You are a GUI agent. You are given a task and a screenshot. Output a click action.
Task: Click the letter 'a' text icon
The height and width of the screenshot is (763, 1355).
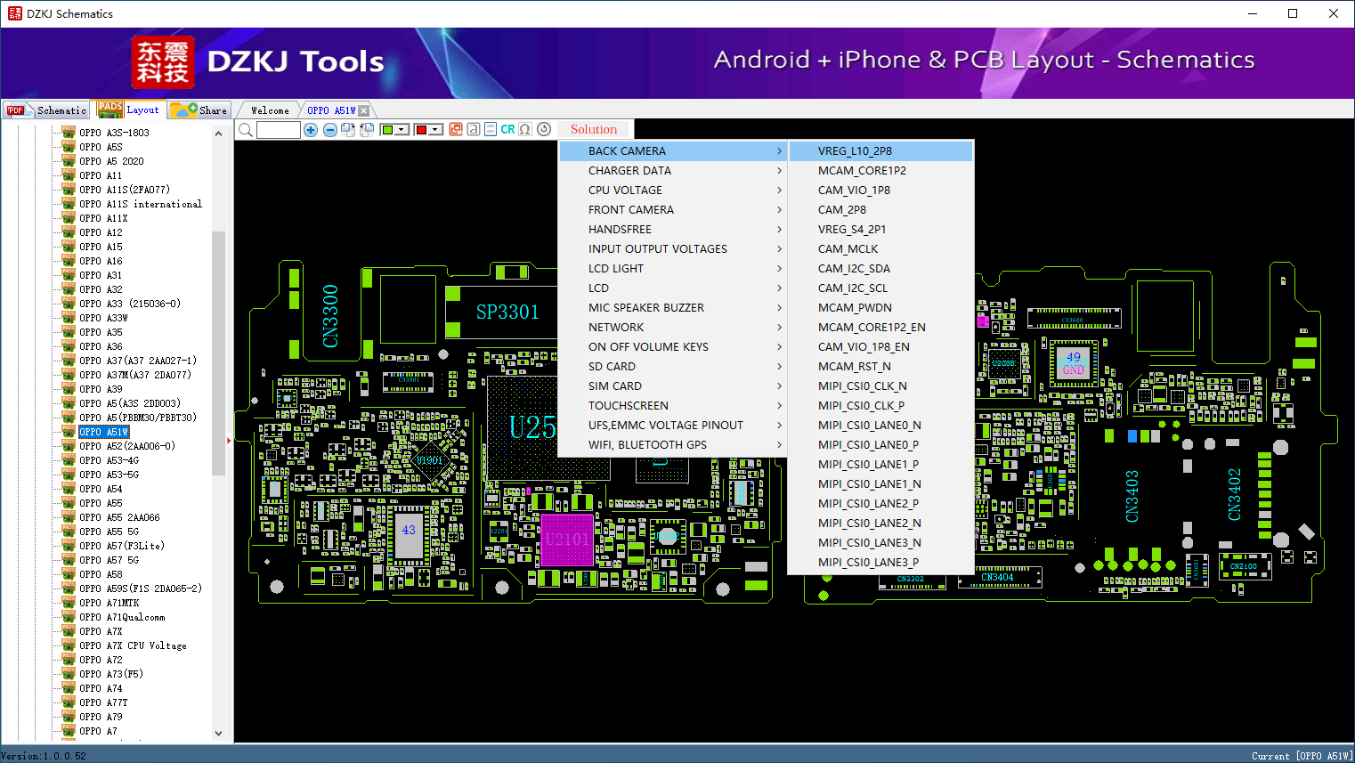coord(474,130)
